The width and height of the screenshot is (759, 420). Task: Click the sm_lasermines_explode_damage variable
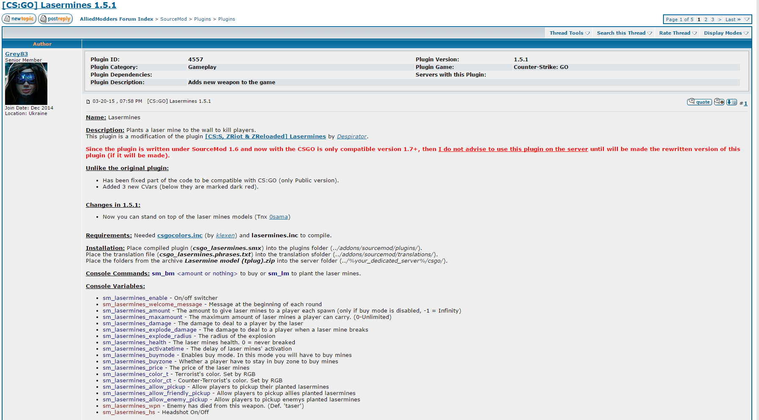pyautogui.click(x=150, y=329)
